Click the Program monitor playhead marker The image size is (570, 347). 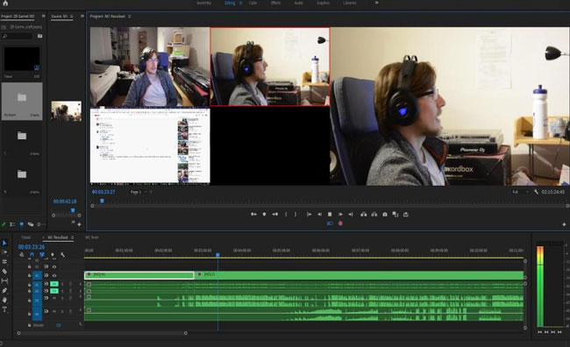pos(102,201)
